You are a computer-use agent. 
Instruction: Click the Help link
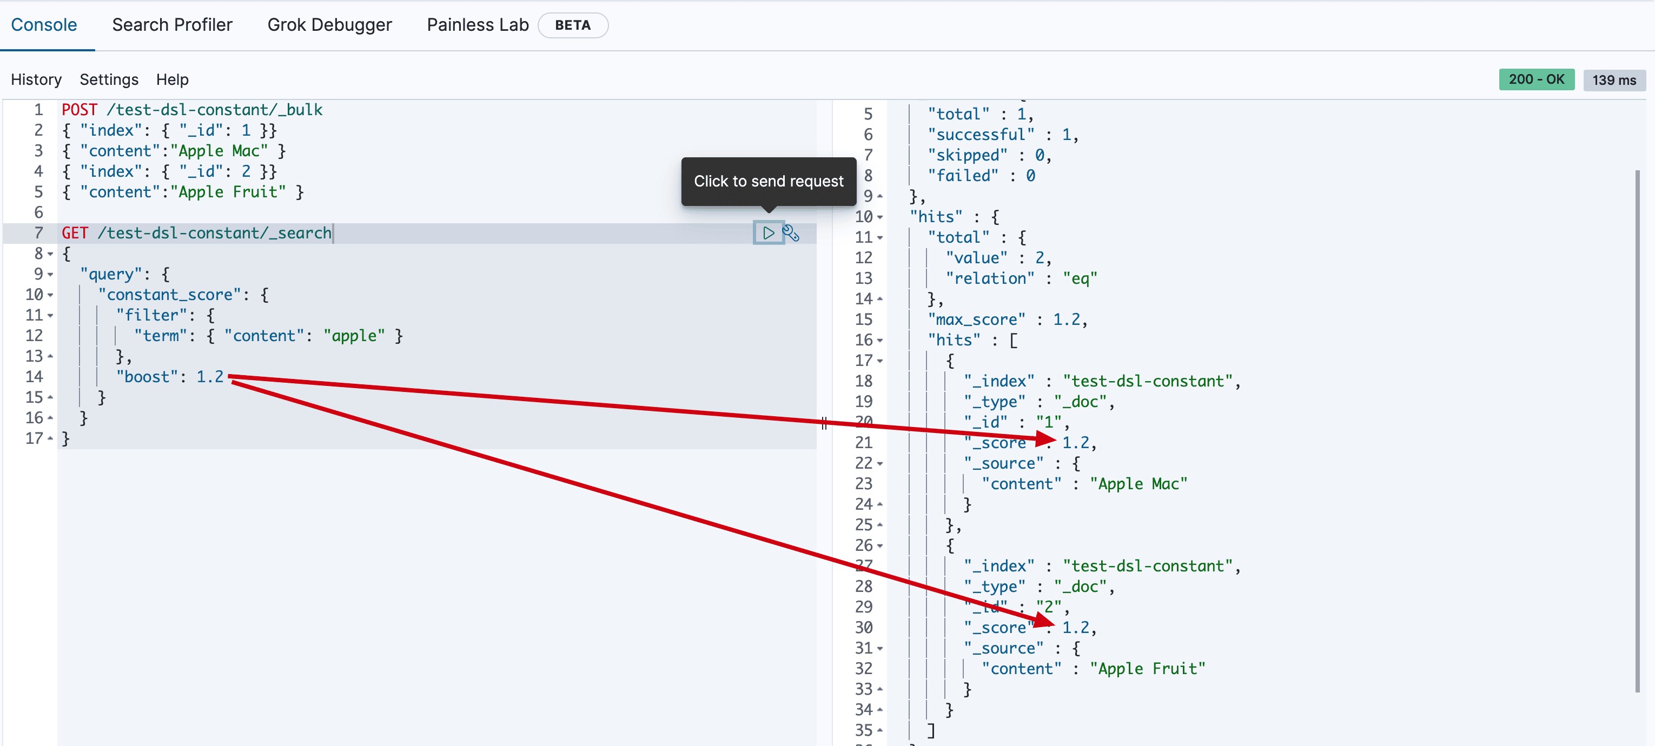[172, 79]
